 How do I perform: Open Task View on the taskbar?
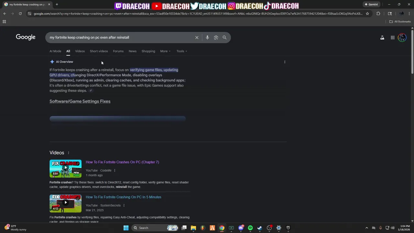pos(184,228)
